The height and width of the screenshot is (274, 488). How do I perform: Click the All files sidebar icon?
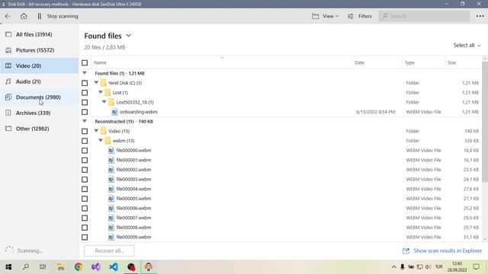pyautogui.click(x=8, y=34)
